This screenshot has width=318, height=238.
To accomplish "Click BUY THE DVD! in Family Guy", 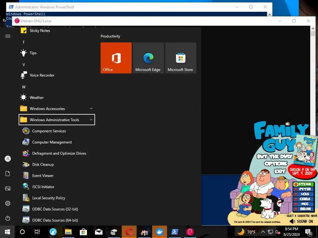I will (275, 156).
